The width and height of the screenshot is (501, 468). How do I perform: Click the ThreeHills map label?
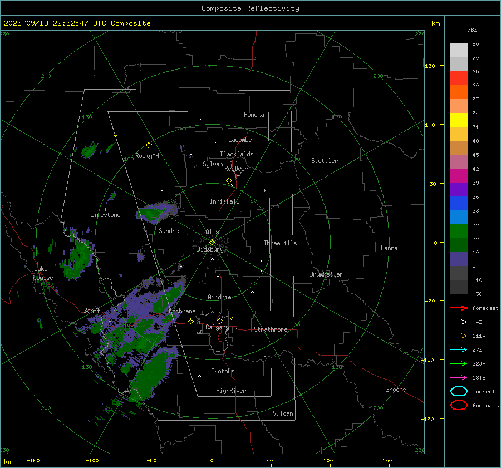pos(280,243)
